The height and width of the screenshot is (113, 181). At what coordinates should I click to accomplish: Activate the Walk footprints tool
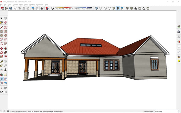tap(2, 92)
